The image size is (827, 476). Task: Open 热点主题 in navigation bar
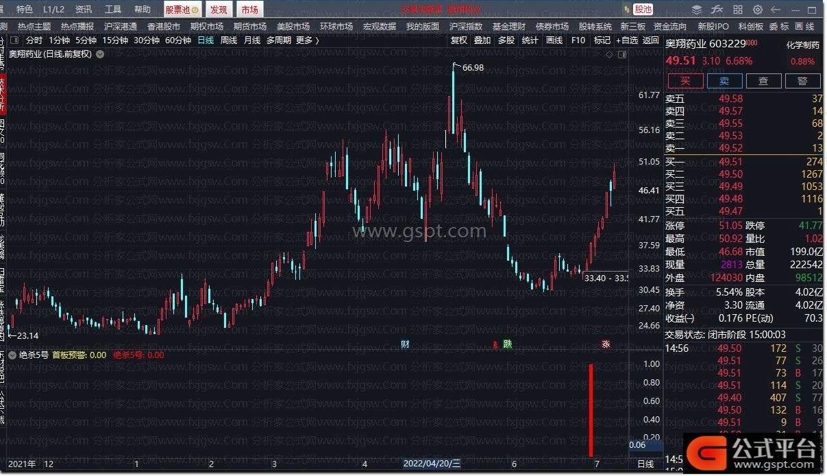click(34, 27)
